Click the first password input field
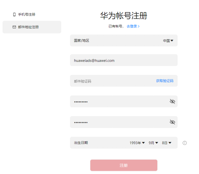 [124, 101]
